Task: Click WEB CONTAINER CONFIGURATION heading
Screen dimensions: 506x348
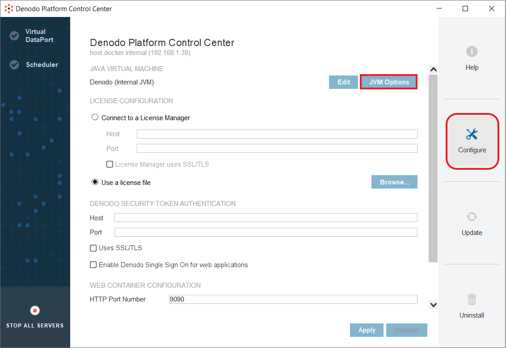Action: 145,285
